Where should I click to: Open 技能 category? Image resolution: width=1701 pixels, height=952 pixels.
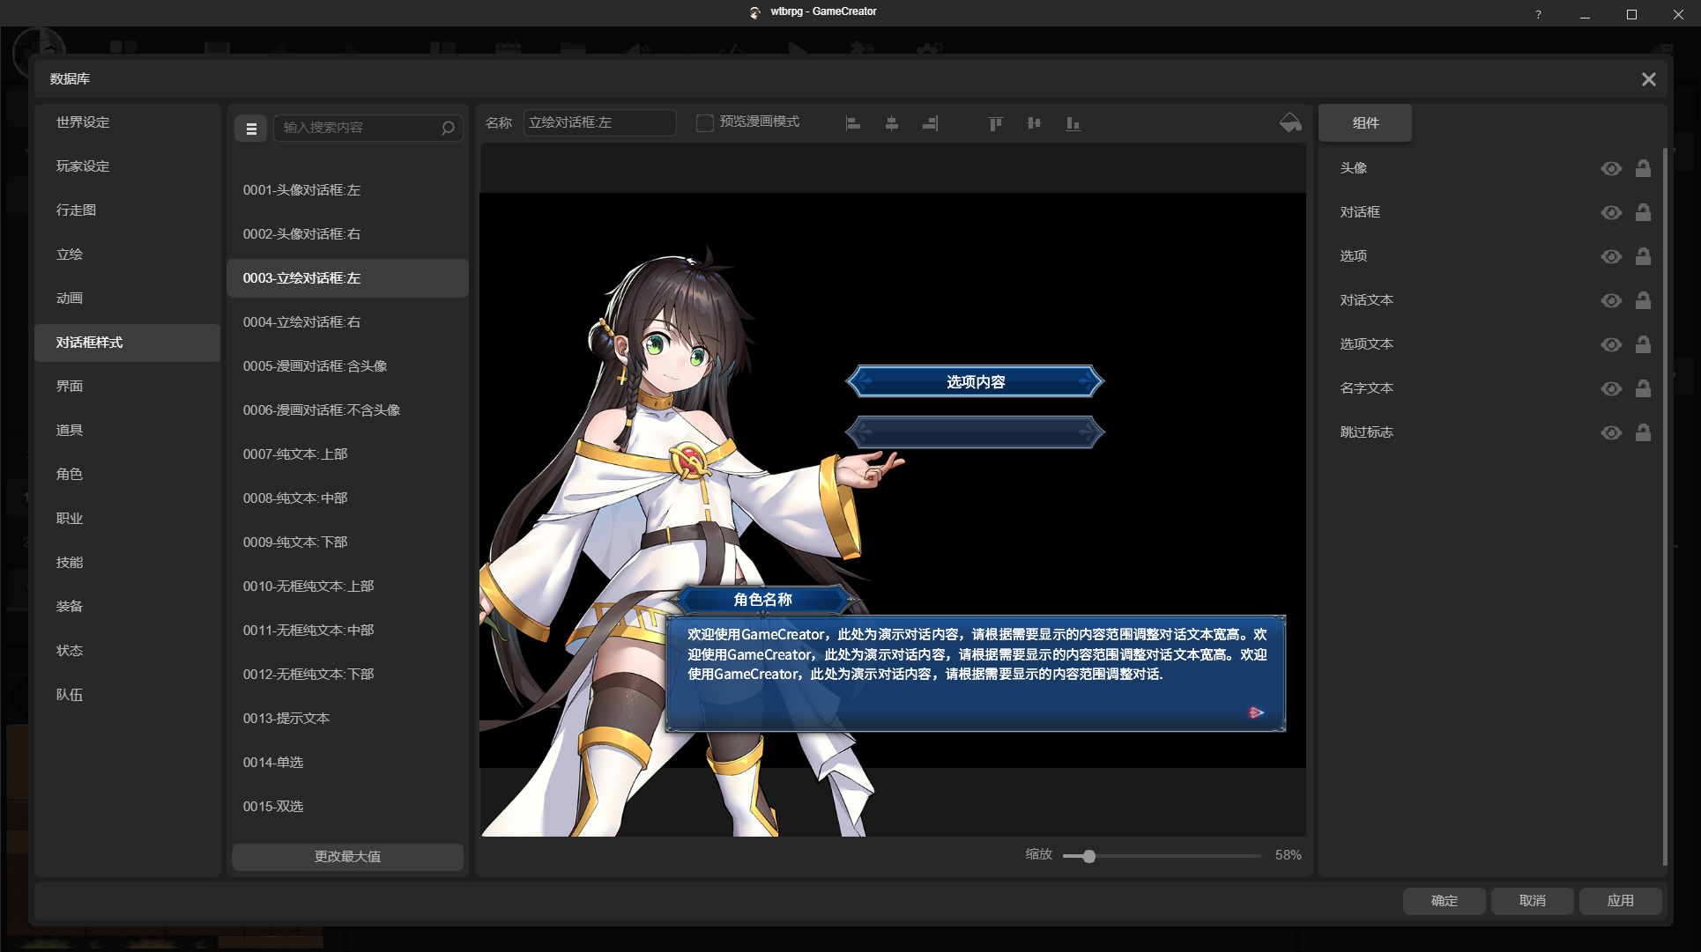coord(127,563)
